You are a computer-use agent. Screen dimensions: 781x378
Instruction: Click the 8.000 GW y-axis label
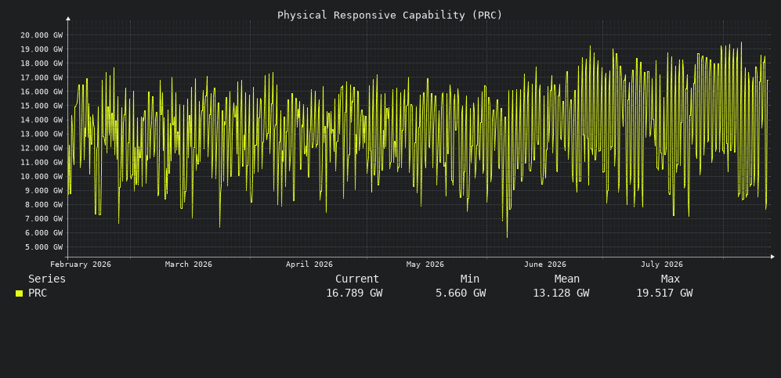click(44, 204)
